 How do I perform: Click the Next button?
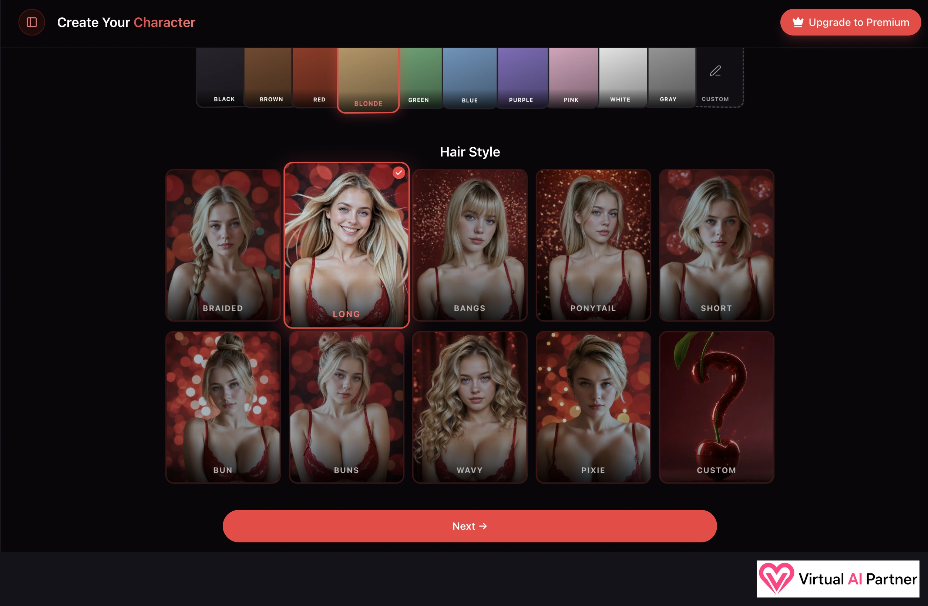[470, 526]
